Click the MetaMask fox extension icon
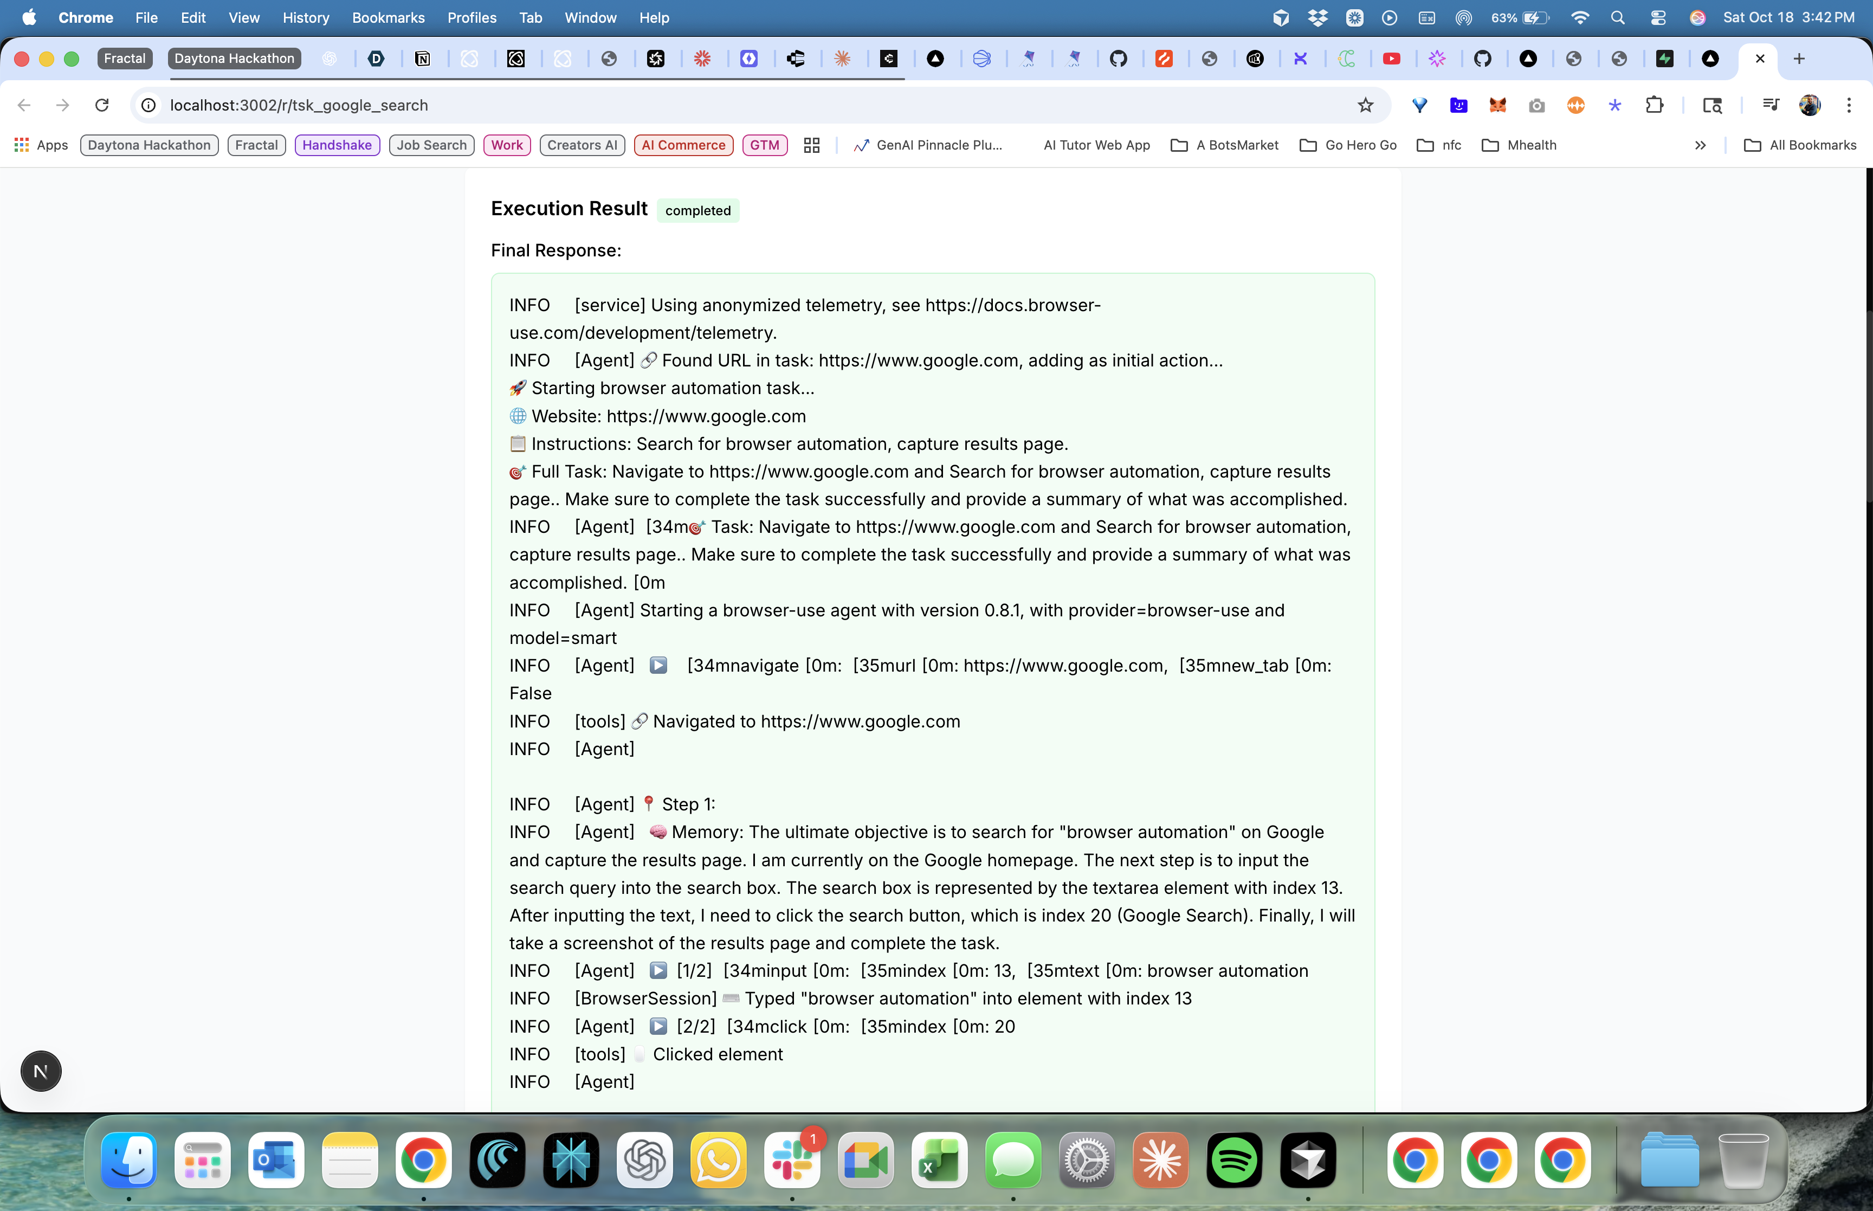Screen dimensions: 1873x1211 (x=1497, y=105)
